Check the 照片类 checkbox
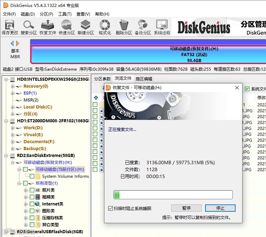The height and width of the screenshot is (237, 266). [32, 190]
